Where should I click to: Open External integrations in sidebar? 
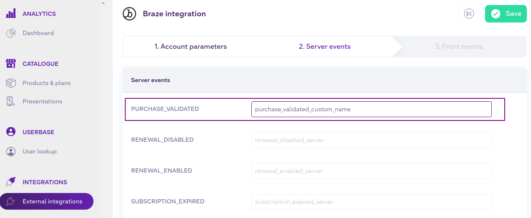47,201
